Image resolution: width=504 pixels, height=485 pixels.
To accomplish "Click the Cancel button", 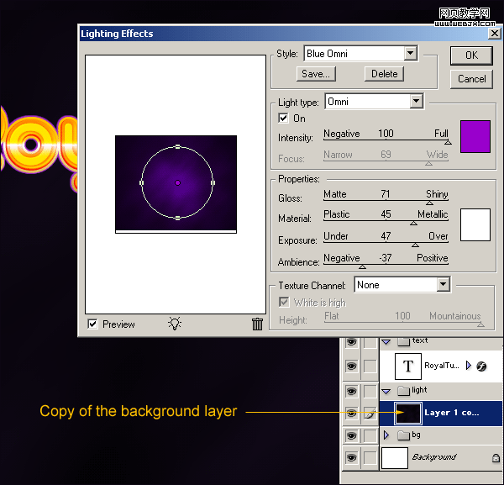I will pos(471,79).
